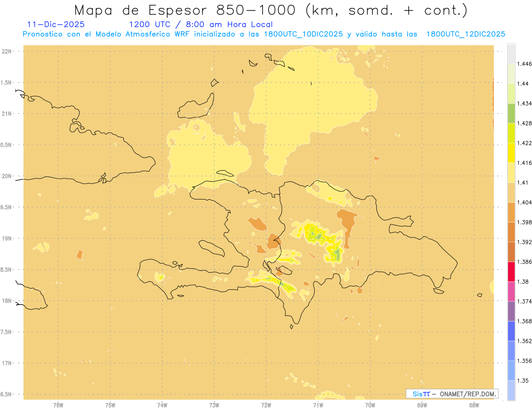Select the legend value '1.416'
This screenshot has height=411, width=532.
coord(525,163)
